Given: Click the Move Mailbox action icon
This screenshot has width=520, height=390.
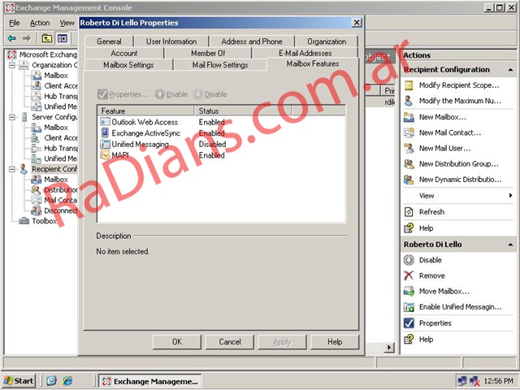Looking at the screenshot, I should point(409,291).
